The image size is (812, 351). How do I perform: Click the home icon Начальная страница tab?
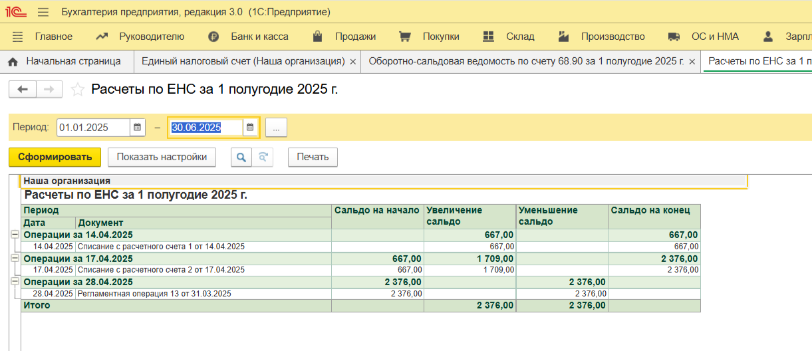pos(65,61)
